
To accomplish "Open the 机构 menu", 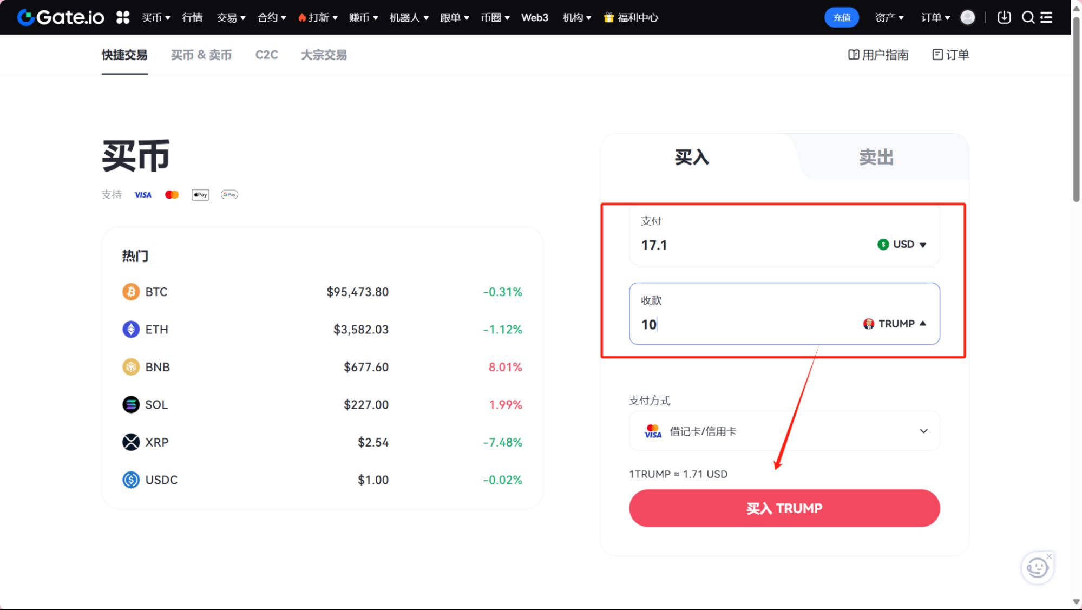I will [x=577, y=17].
